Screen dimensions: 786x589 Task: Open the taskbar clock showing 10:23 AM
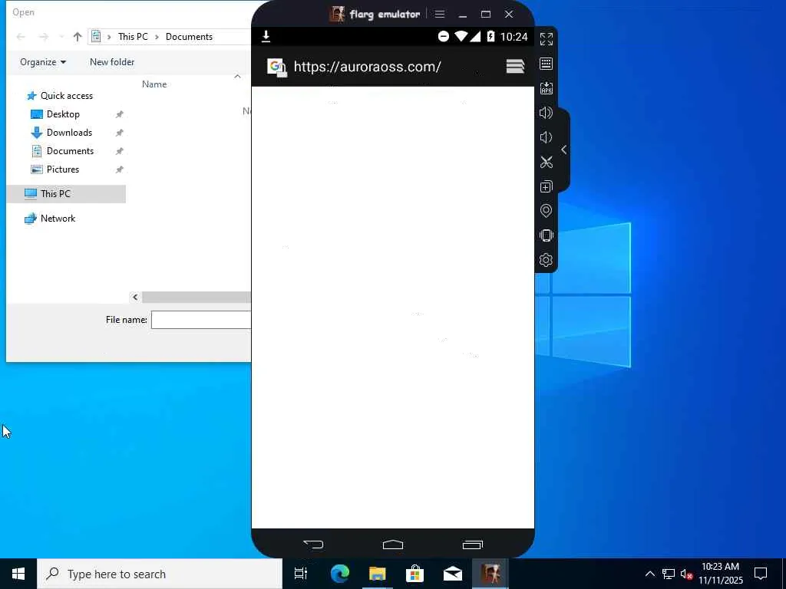tap(721, 574)
